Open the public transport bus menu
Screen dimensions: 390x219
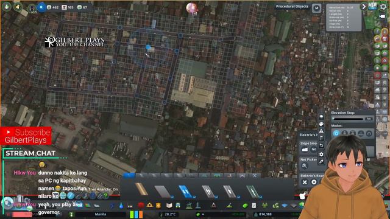coord(178,206)
